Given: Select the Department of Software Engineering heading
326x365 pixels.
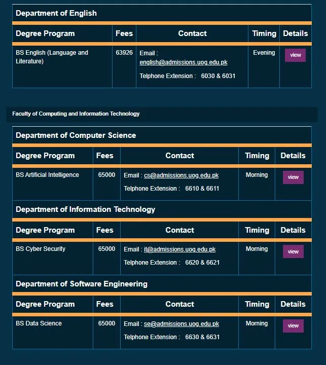Looking at the screenshot, I should pos(82,284).
